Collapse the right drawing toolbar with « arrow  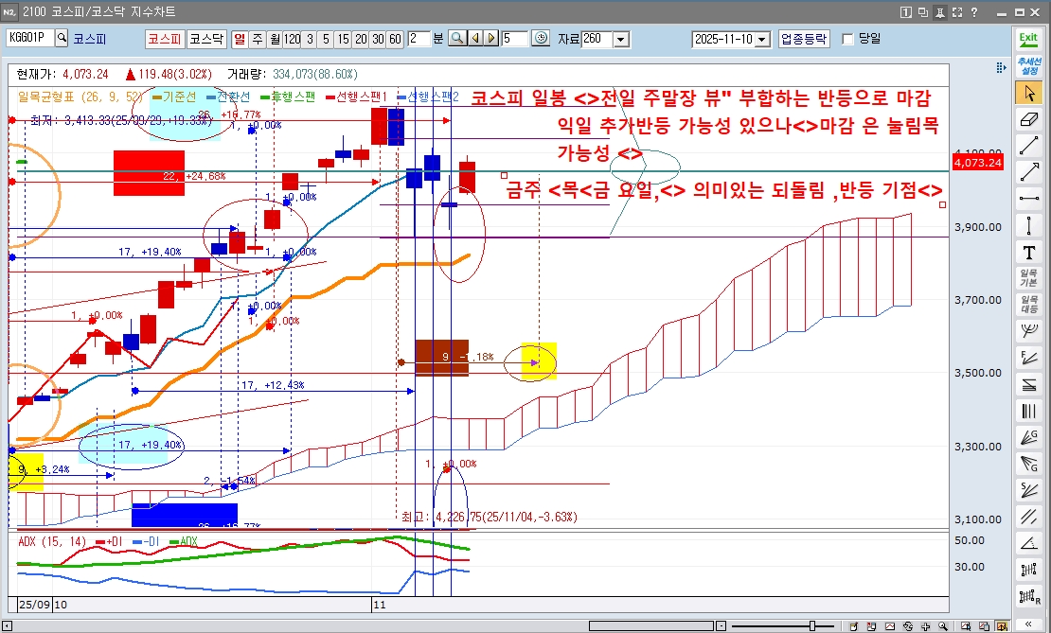[1028, 624]
